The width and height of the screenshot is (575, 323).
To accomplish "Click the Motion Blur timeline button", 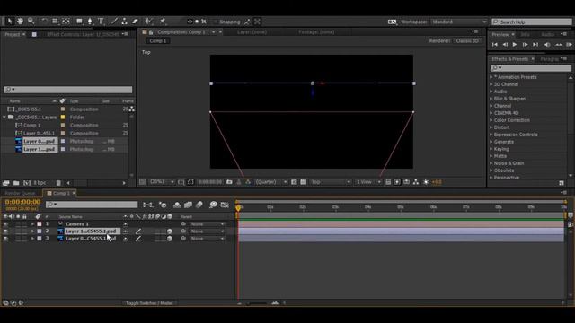I will 199,205.
